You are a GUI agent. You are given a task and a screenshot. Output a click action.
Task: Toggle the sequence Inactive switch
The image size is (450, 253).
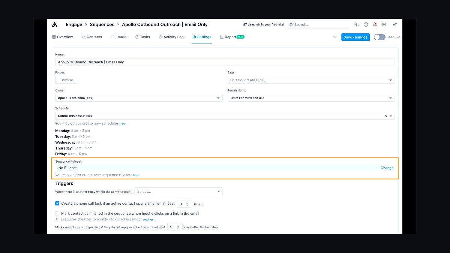point(379,37)
